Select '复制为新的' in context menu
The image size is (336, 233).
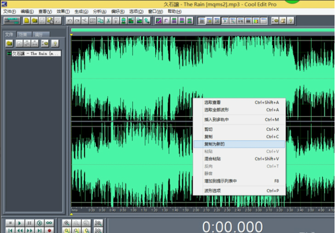click(215, 144)
